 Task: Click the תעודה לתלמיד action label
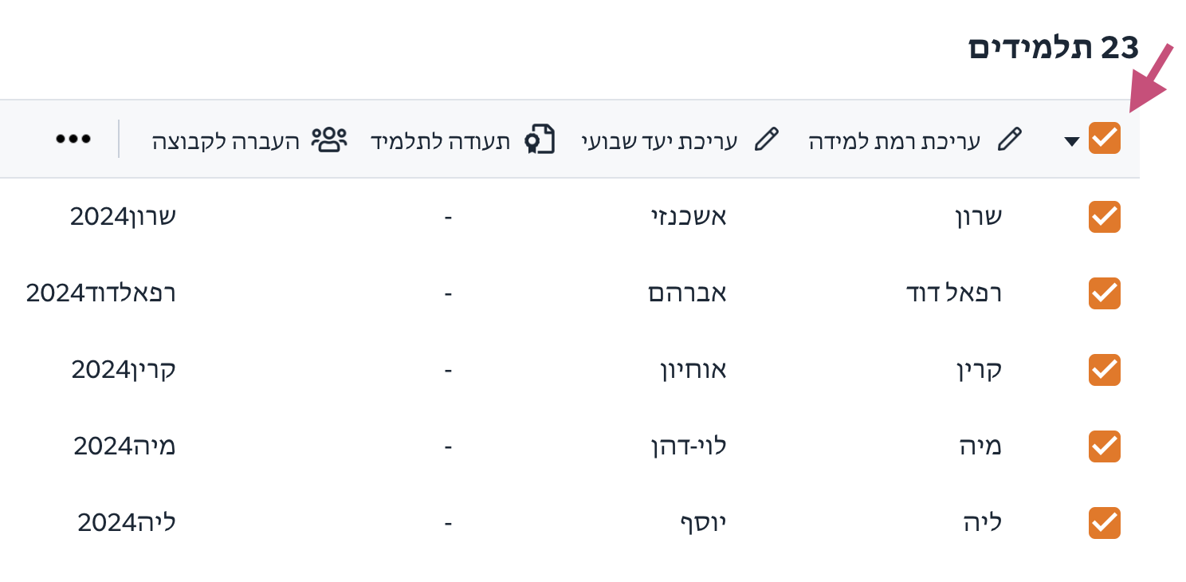[440, 141]
